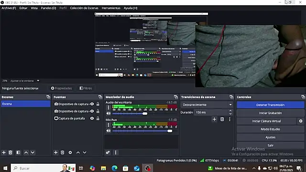Move scene down in Escenas panel
This screenshot has width=306, height=172.
[33, 152]
